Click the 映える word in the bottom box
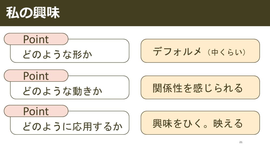 [x=228, y=123]
